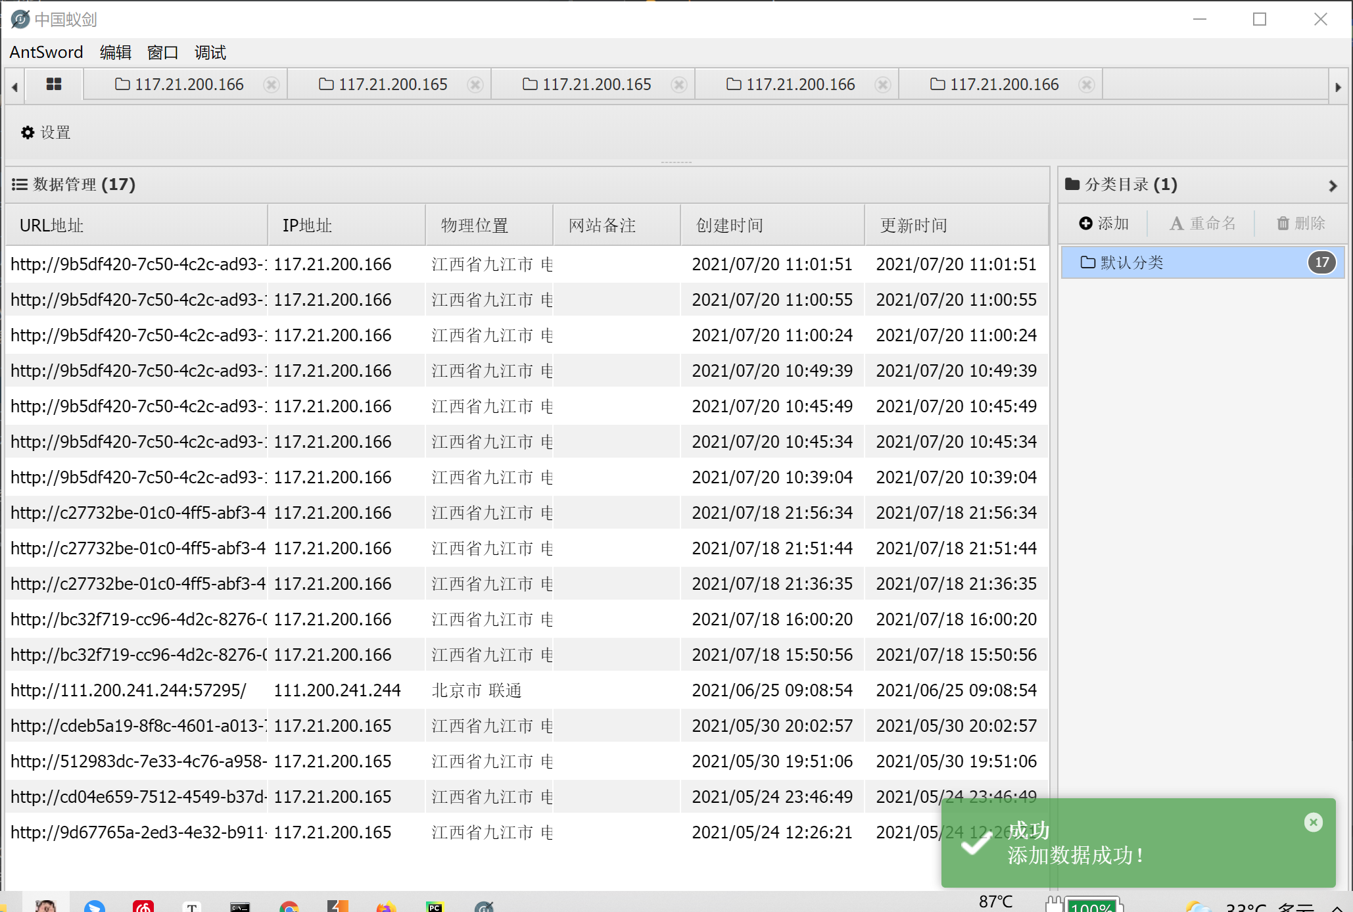
Task: Sort by the IP地址 column header
Action: pyautogui.click(x=346, y=225)
